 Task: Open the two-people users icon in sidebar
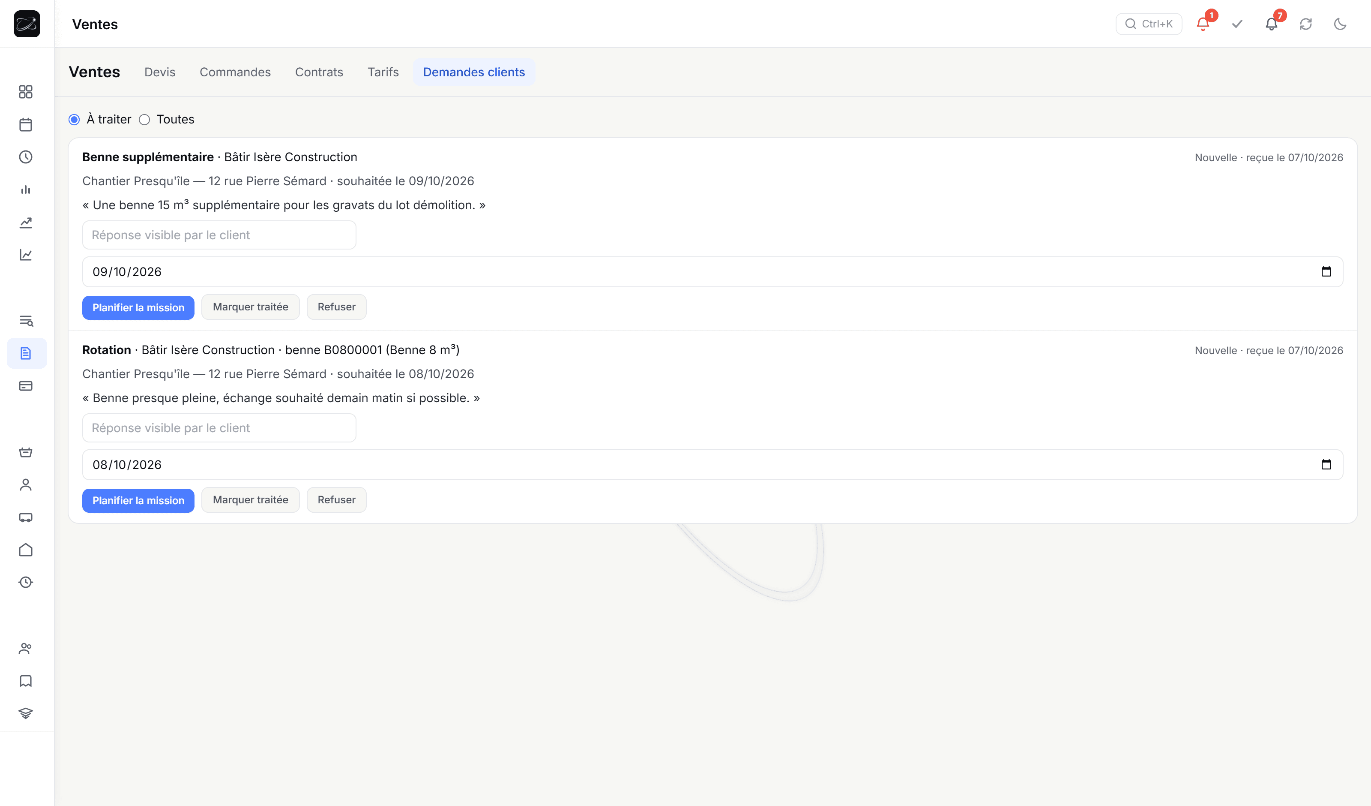click(x=26, y=649)
